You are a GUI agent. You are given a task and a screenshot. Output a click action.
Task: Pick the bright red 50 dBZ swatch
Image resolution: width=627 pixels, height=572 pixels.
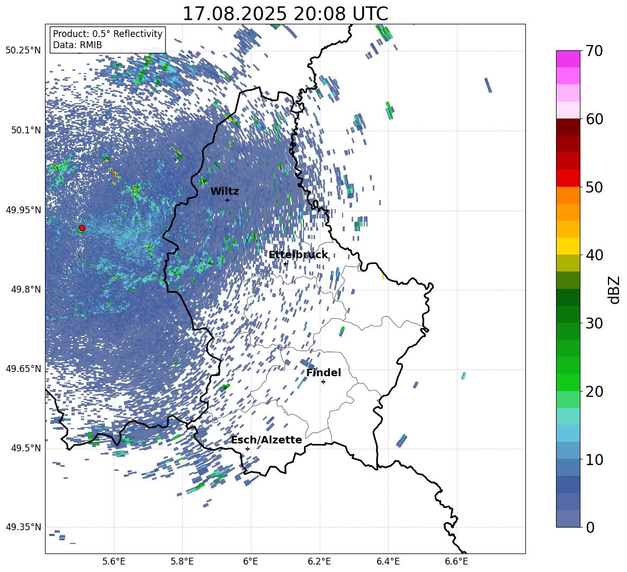coord(568,178)
